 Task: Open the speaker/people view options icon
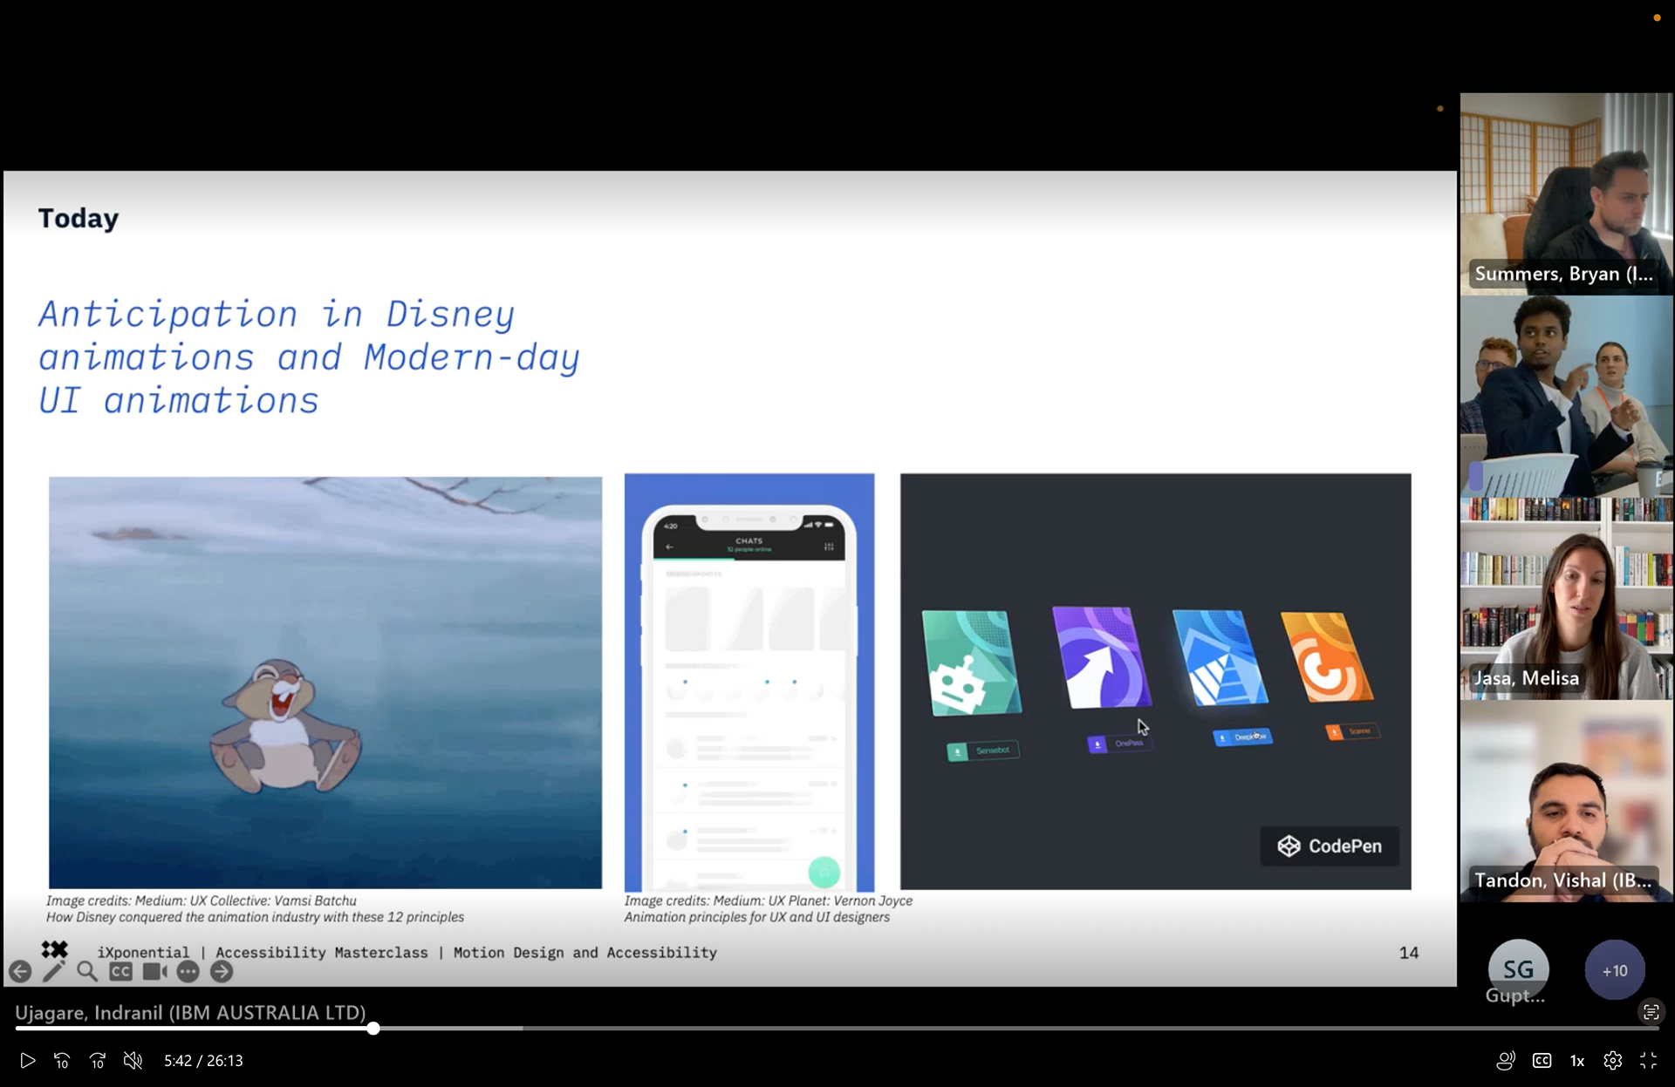click(1506, 1061)
